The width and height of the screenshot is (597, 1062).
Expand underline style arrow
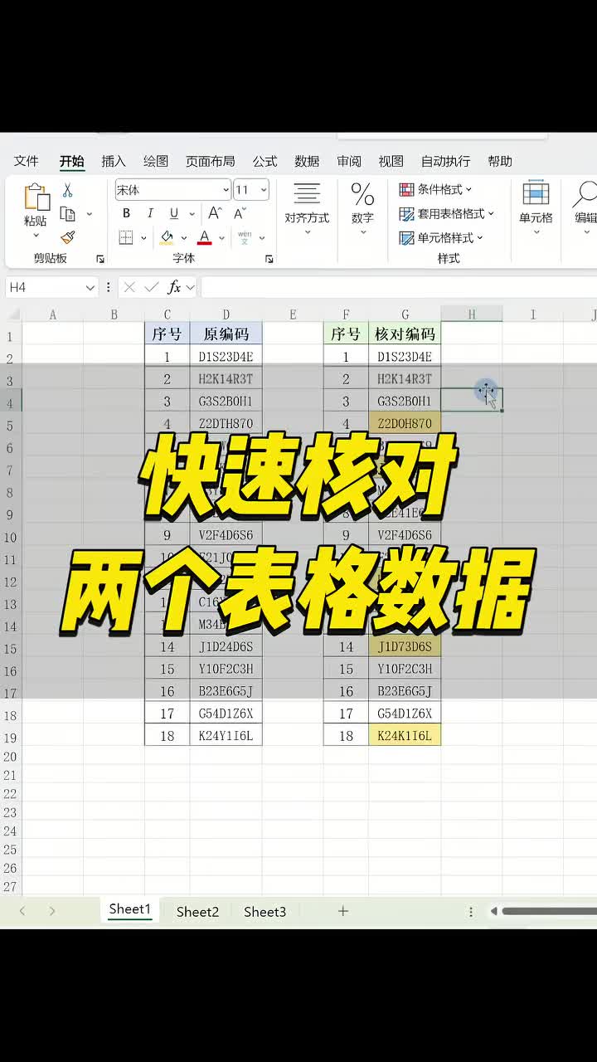190,214
